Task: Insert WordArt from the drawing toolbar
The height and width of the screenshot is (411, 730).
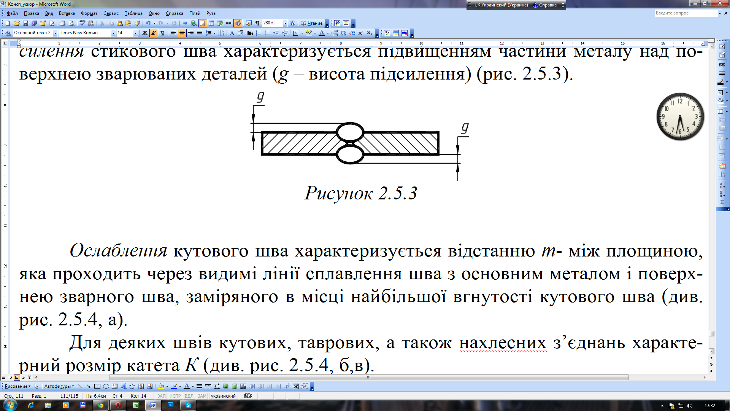Action: click(x=123, y=386)
